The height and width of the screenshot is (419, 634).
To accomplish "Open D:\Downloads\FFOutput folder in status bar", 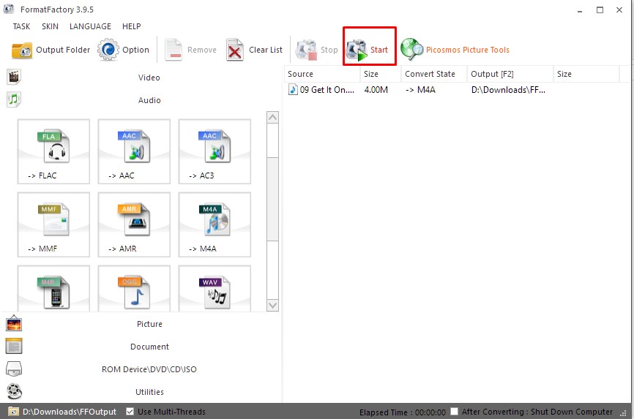I will 69,412.
